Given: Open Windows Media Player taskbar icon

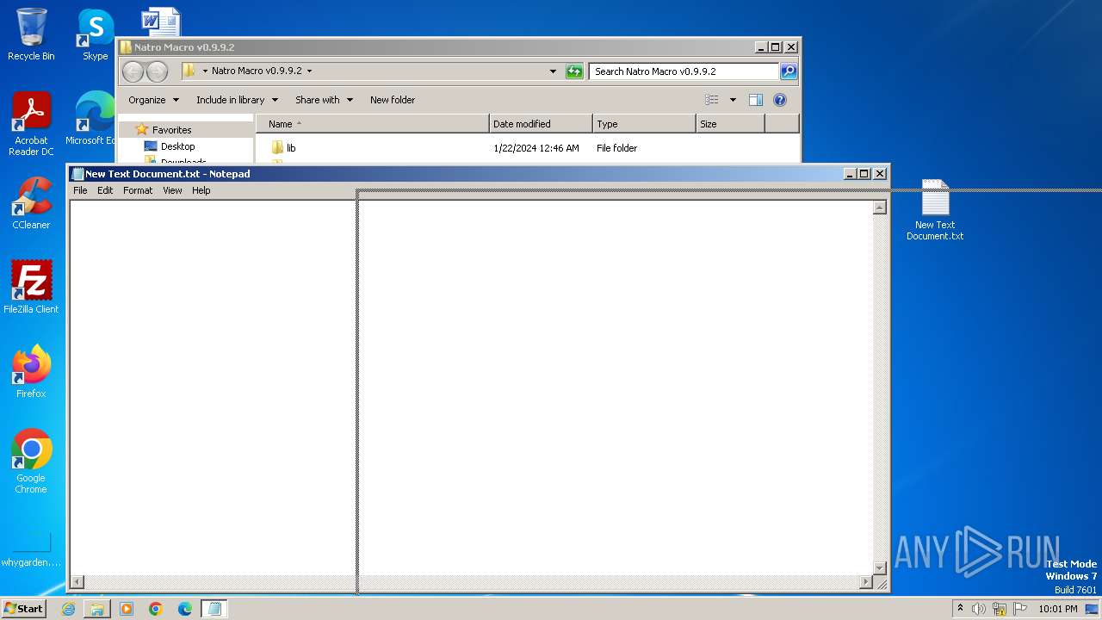Looking at the screenshot, I should 127,609.
